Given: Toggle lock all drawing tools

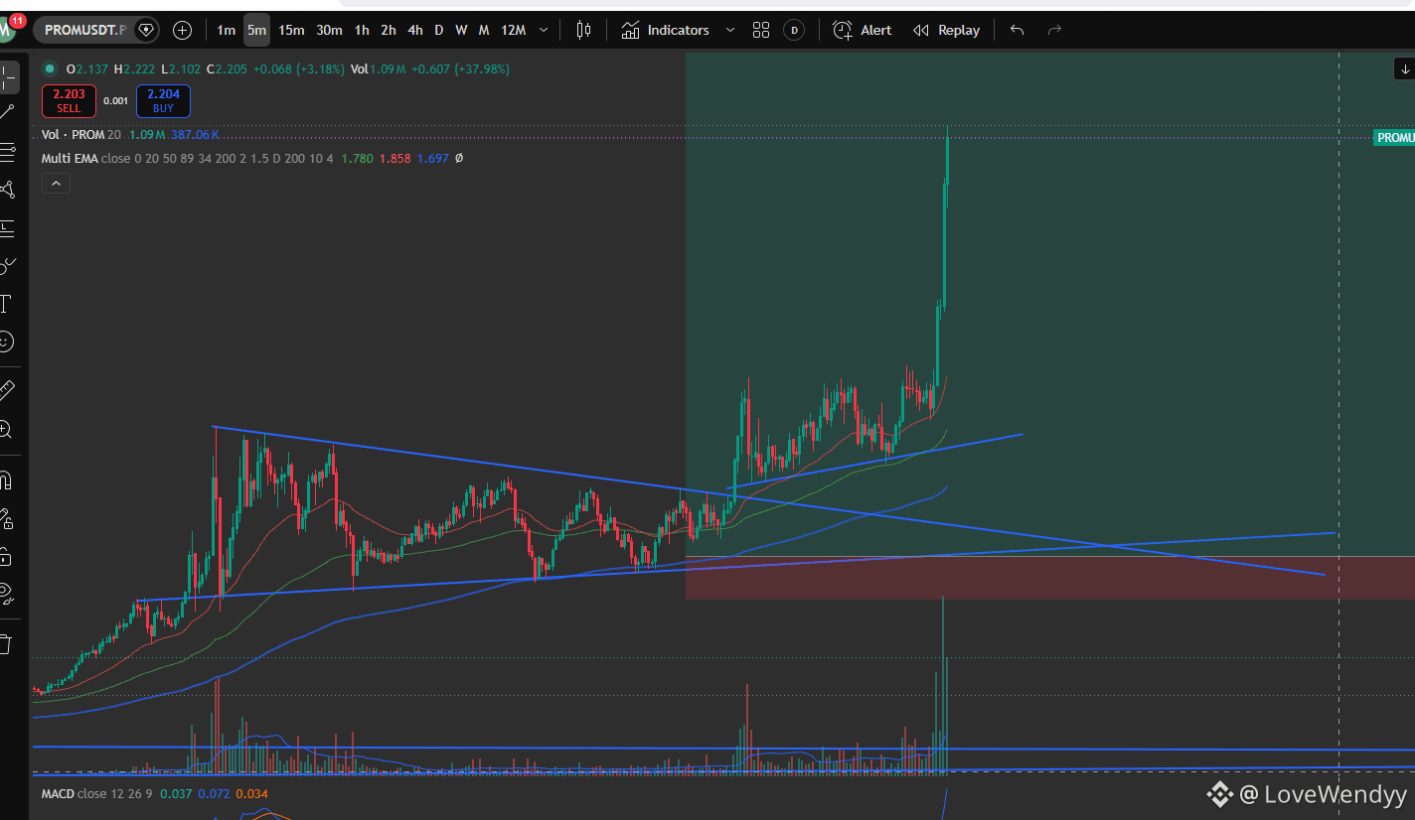Looking at the screenshot, I should [6, 556].
